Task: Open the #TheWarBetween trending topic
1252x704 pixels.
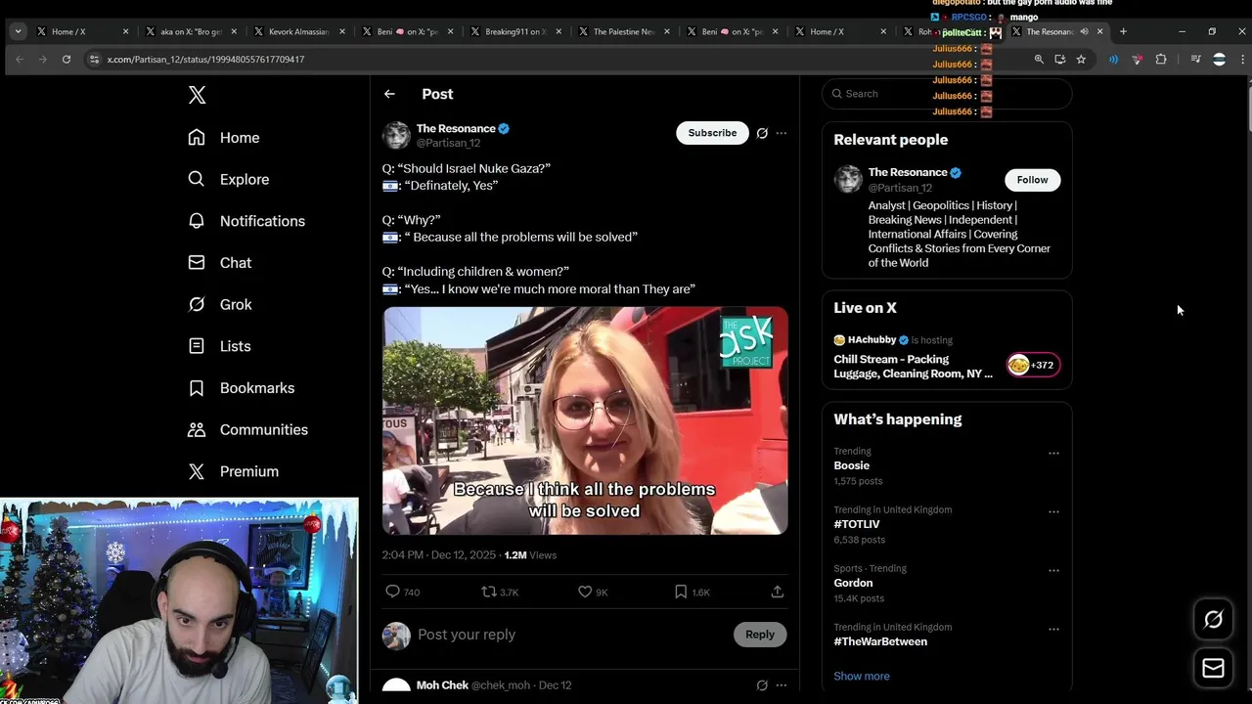Action: coord(880,641)
